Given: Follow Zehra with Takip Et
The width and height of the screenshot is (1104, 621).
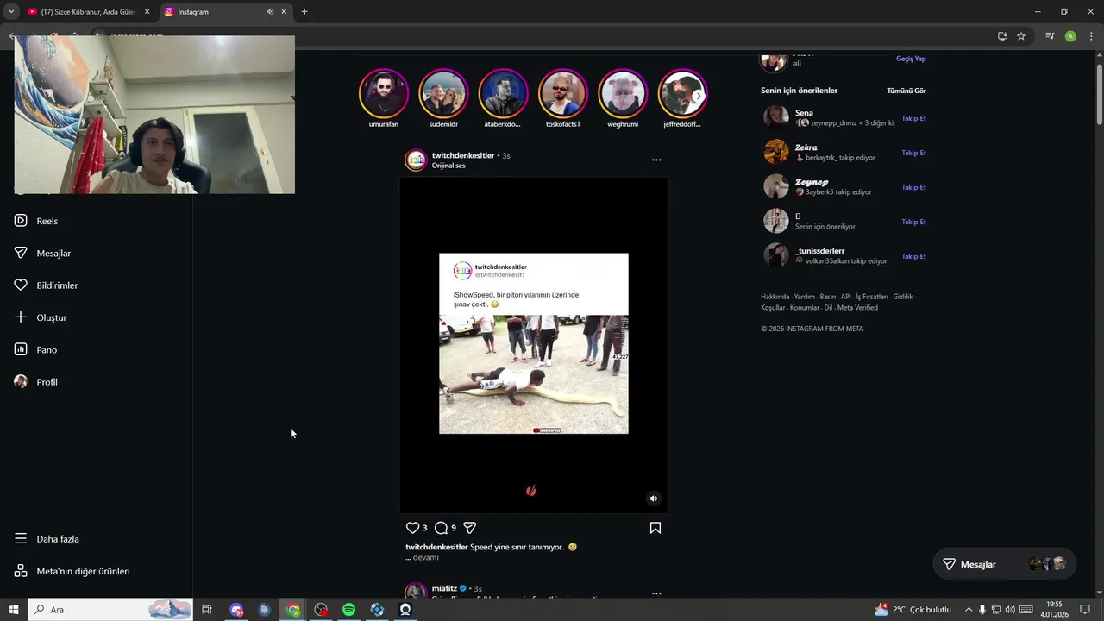Looking at the screenshot, I should (913, 153).
